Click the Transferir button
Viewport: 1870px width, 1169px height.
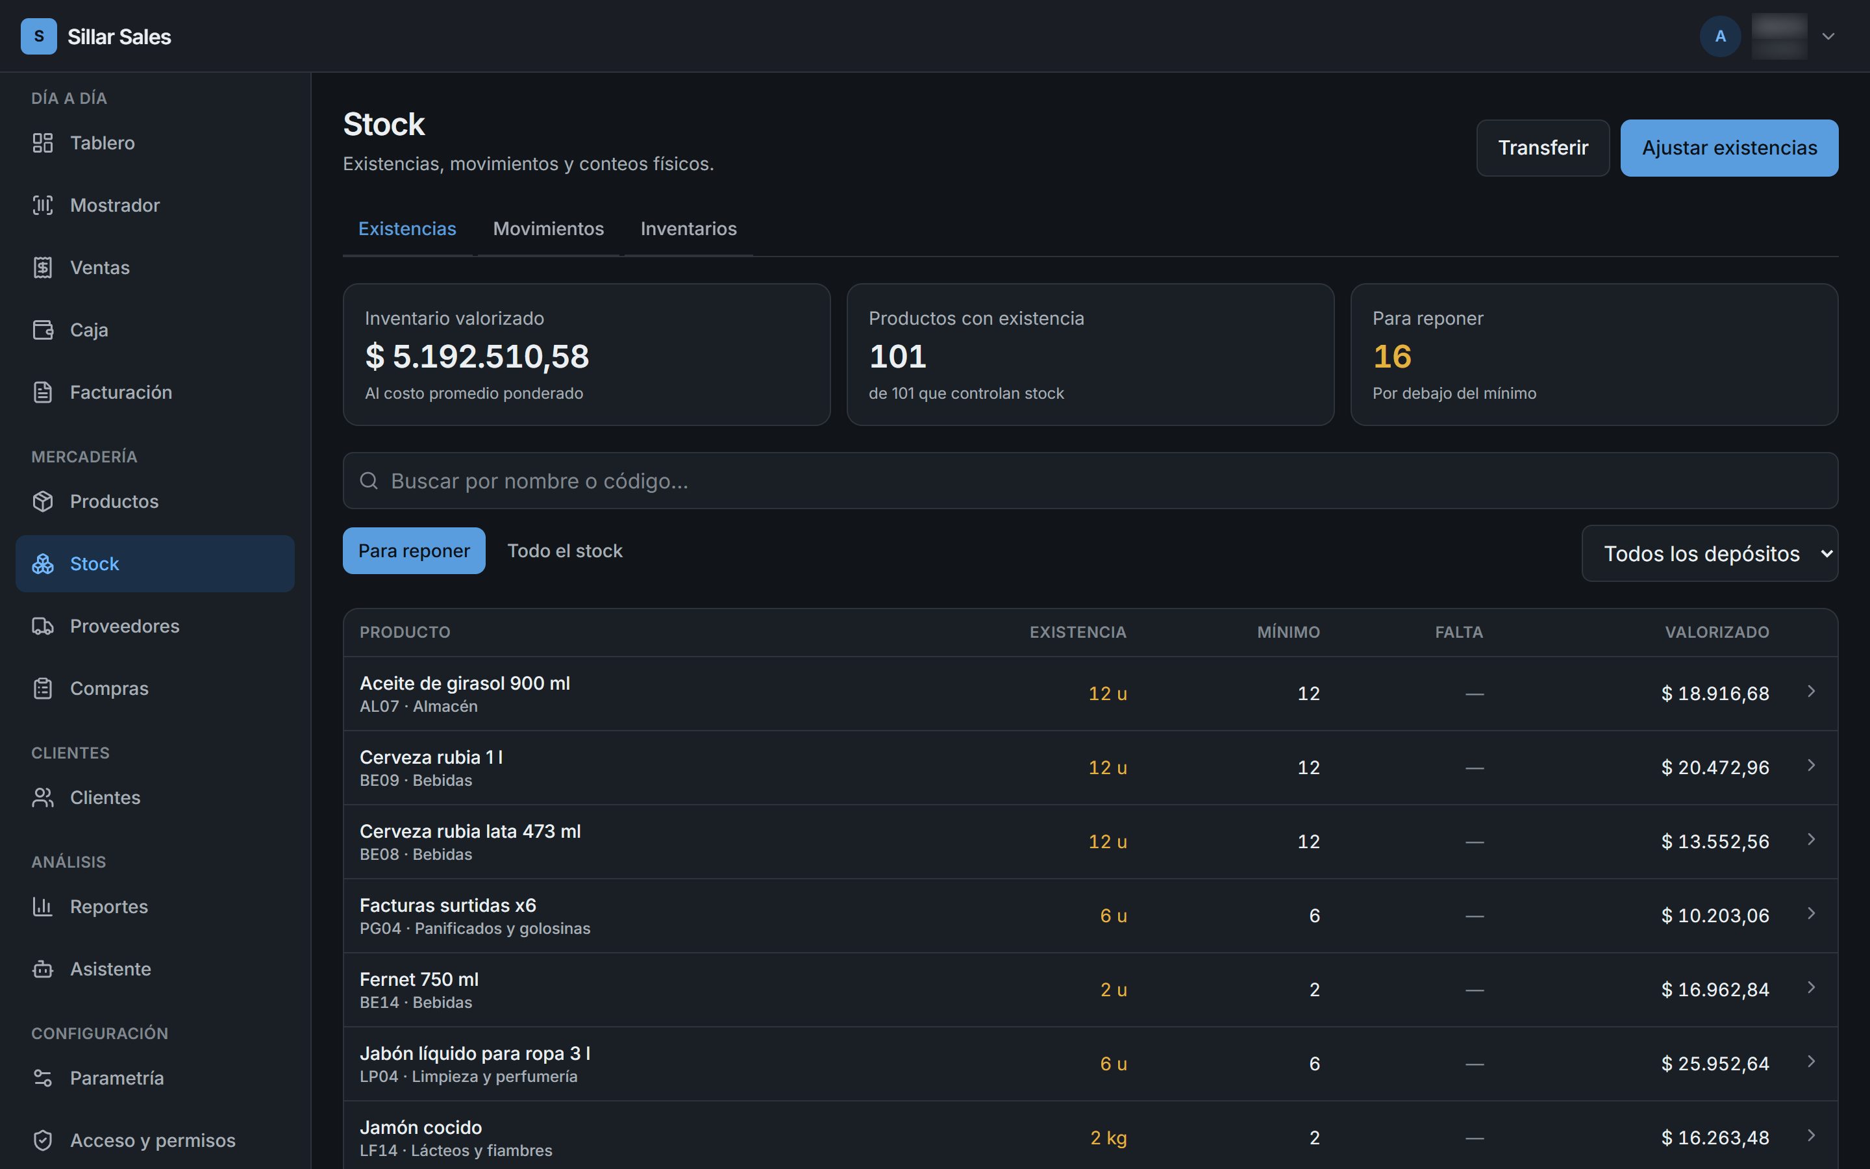coord(1543,147)
